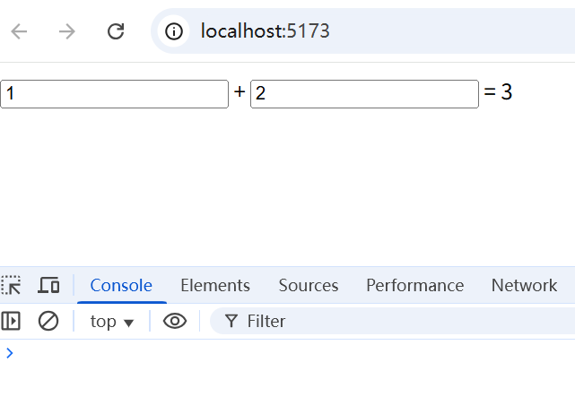Clear the console output
This screenshot has height=414, width=575.
click(x=48, y=321)
